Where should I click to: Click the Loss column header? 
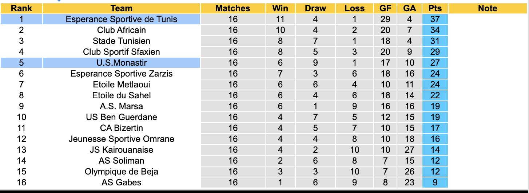(354, 8)
